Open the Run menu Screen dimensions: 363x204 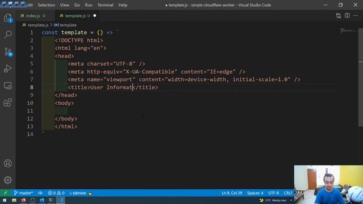click(88, 5)
